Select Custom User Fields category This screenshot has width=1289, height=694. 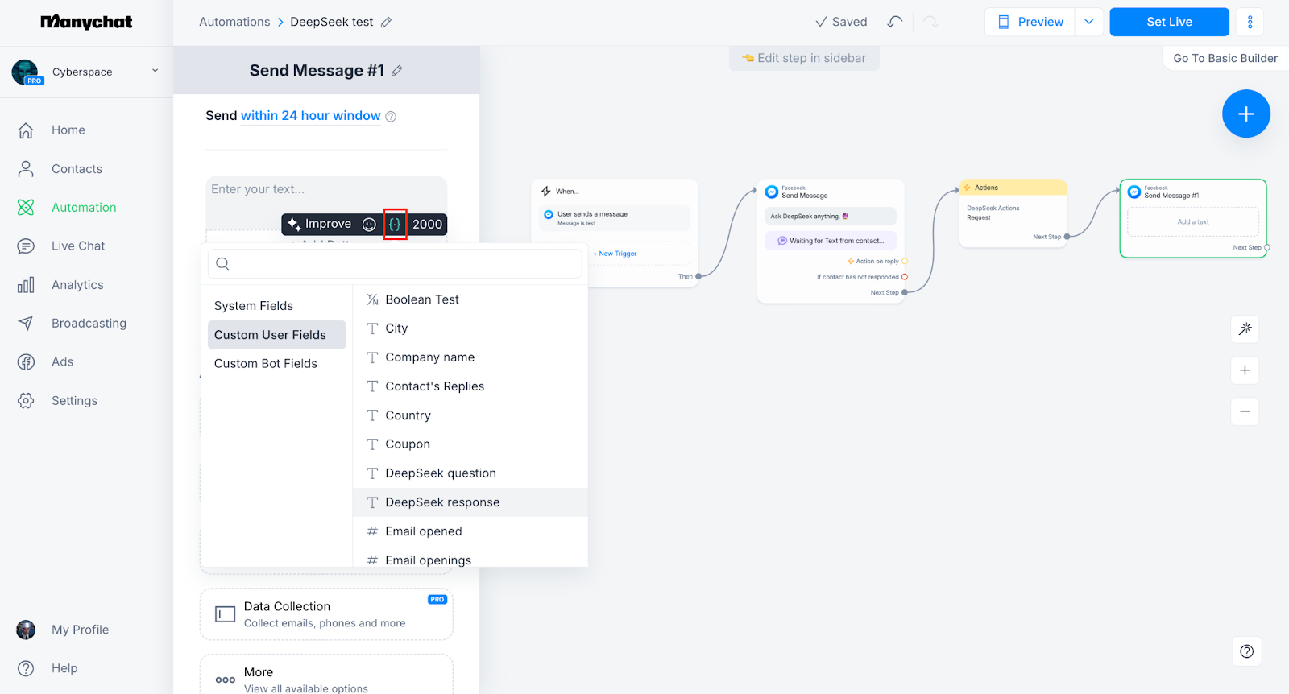[x=276, y=335]
